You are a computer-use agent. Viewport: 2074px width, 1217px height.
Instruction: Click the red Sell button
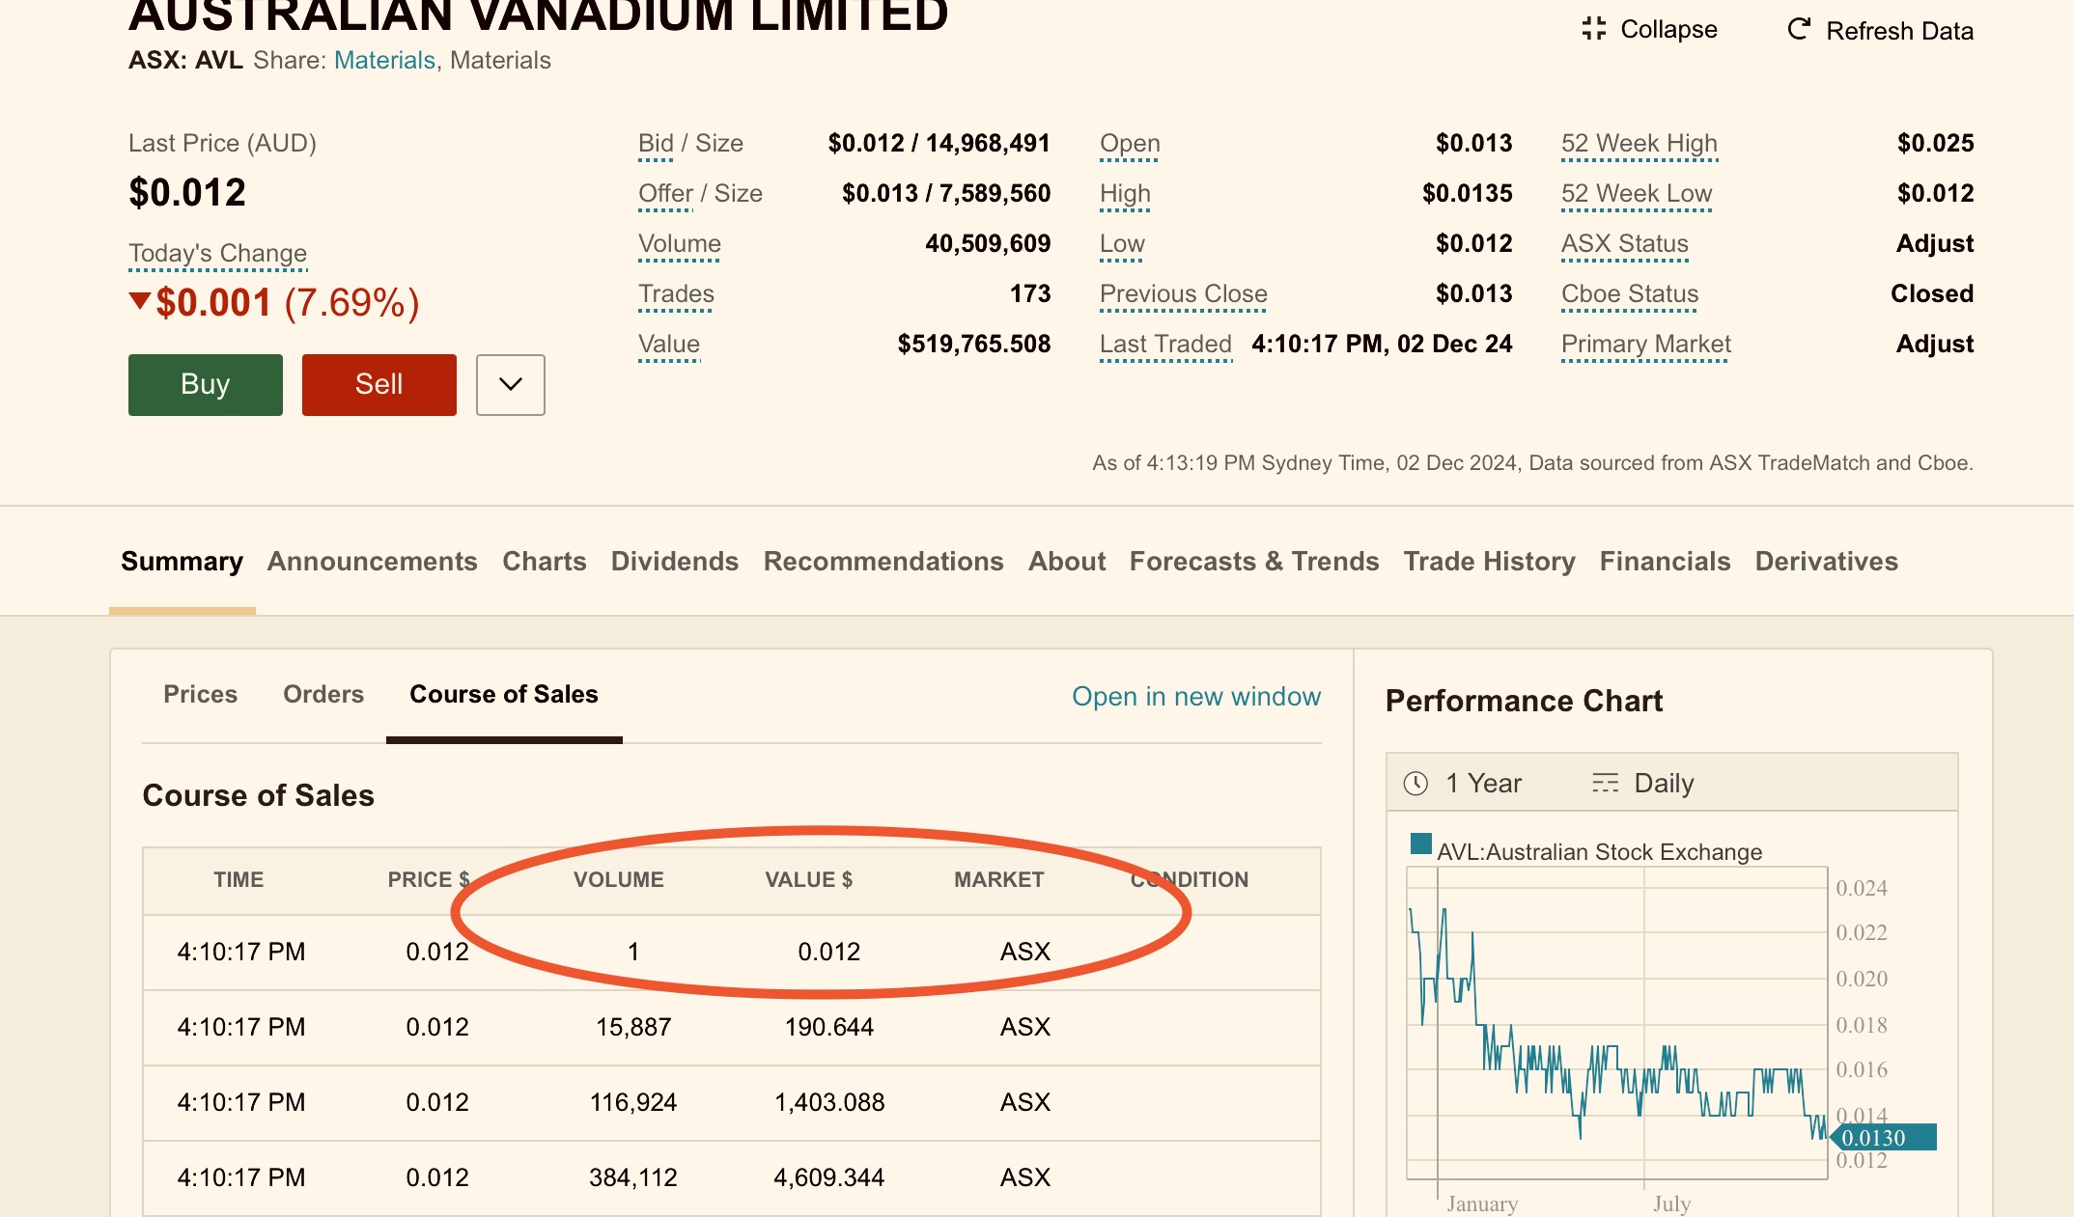tap(379, 384)
